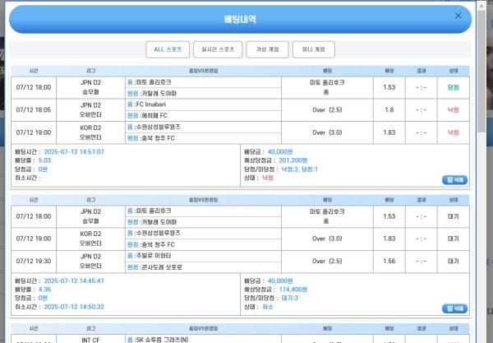
Task: Close the 베팅내역 dialog with the X
Action: point(458,16)
